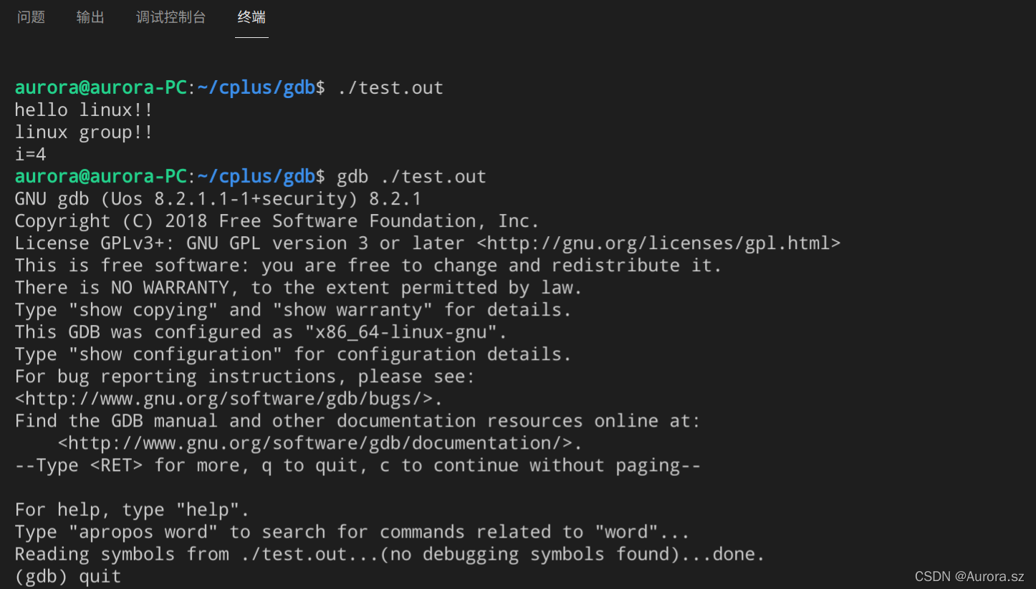
Task: Click the 'i=4' output line
Action: 31,155
